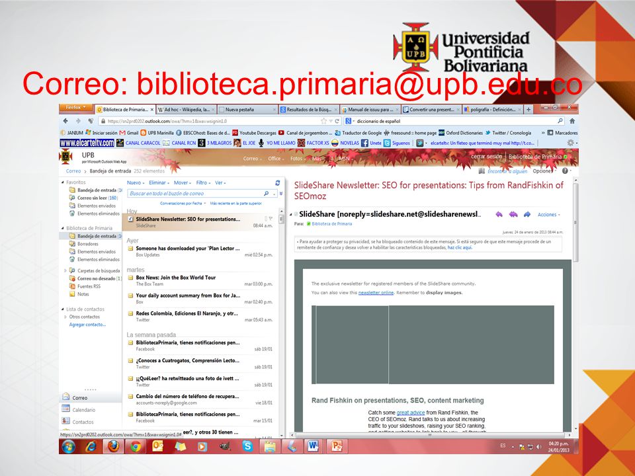Open Skype from the taskbar

[x=247, y=446]
